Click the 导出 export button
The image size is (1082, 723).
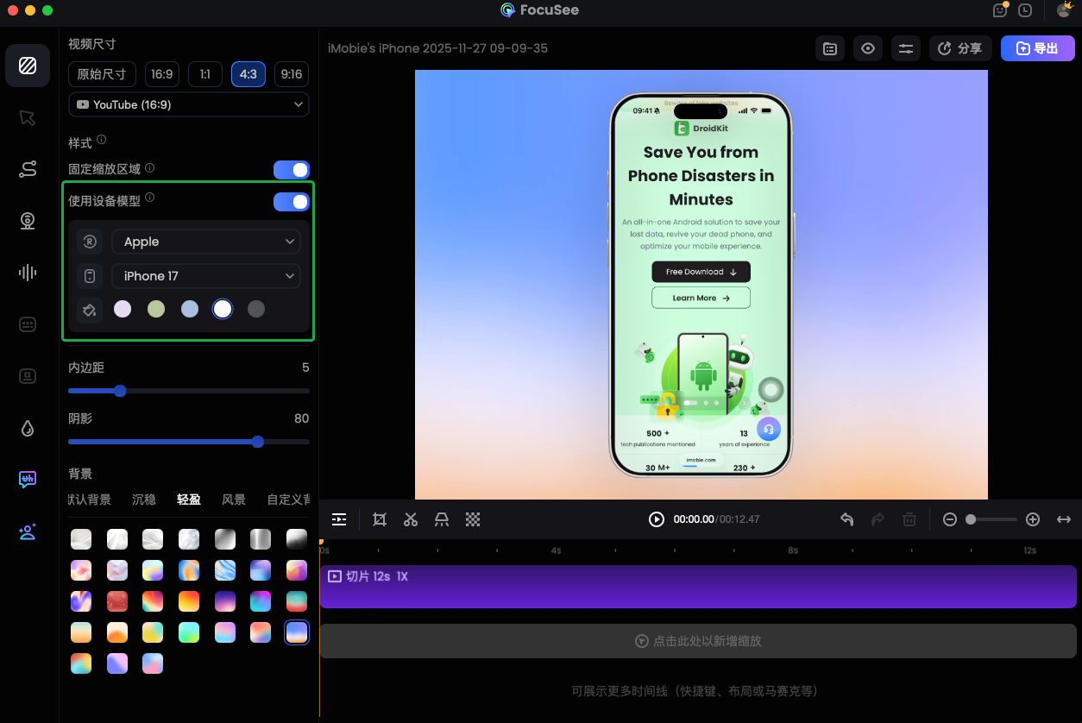(1037, 48)
